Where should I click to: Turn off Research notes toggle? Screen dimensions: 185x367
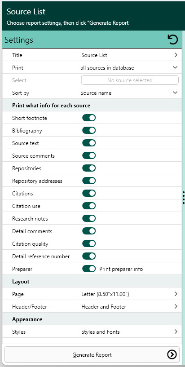(89, 219)
